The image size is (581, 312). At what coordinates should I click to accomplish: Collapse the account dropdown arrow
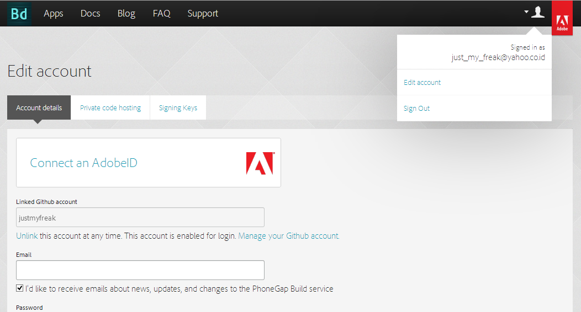coord(526,12)
